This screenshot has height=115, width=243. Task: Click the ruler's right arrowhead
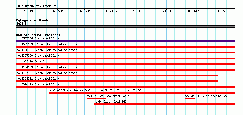[235, 9]
